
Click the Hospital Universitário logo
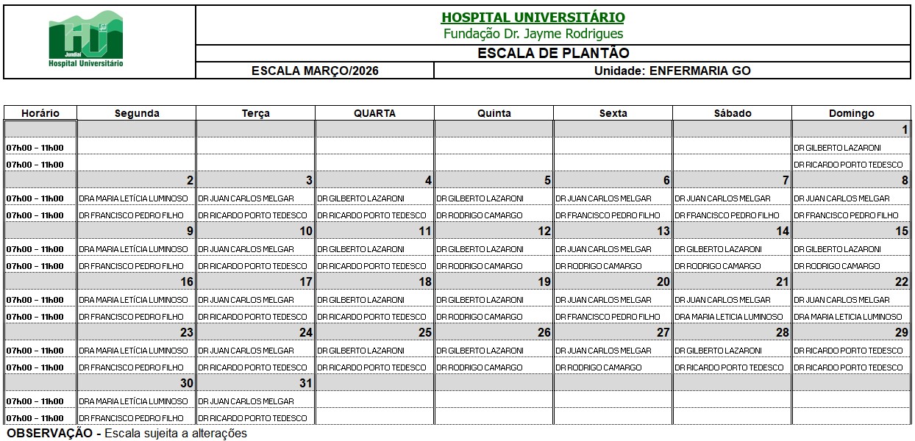[x=86, y=41]
